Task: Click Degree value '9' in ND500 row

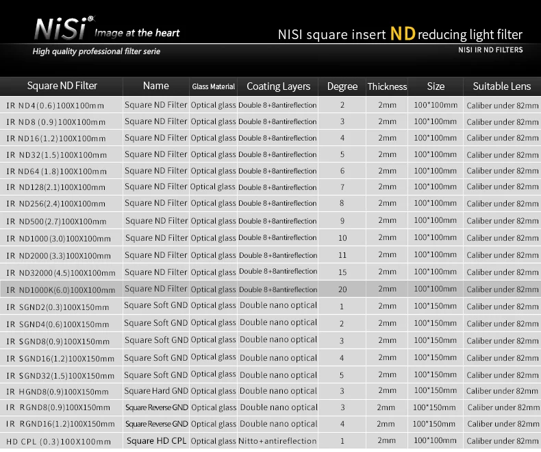Action: (342, 220)
